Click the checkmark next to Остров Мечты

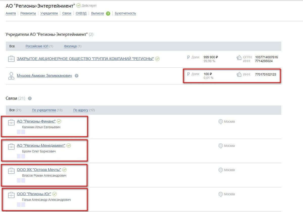click(64, 170)
